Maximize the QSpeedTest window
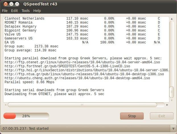177x134 pixels. coord(17,4)
